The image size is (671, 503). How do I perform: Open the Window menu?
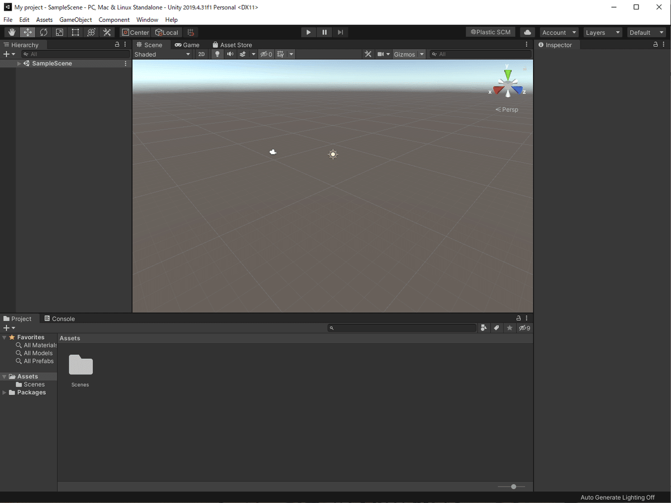pos(148,20)
